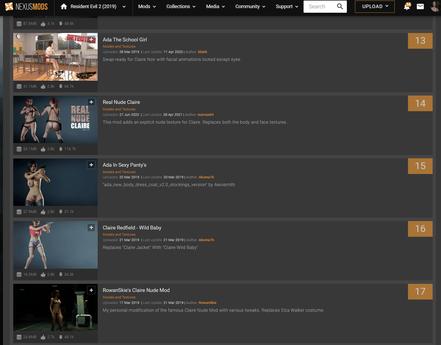
Task: Click the rank 16 badge
Action: [420, 229]
